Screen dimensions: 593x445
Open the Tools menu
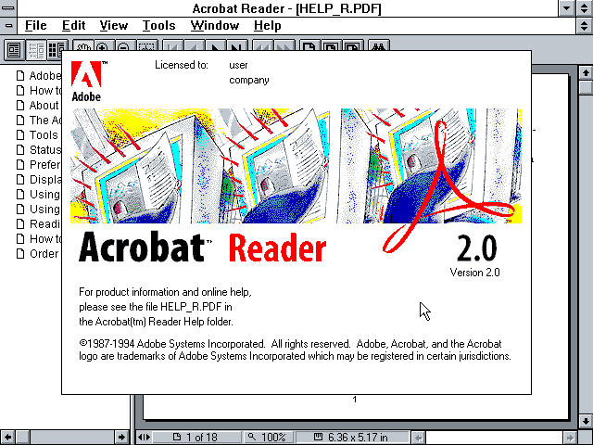coord(158,26)
